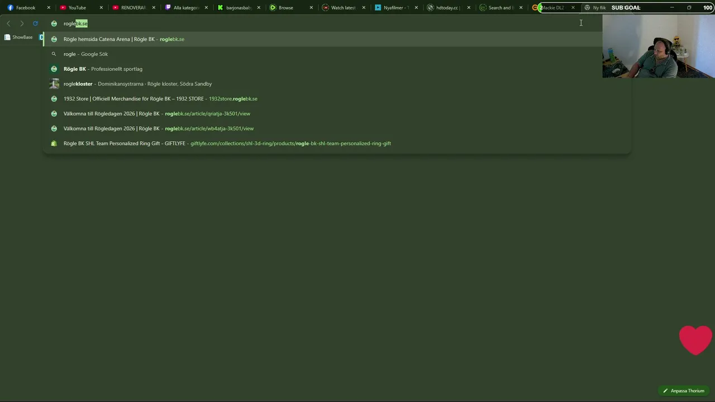Screen dimensions: 715x402
Task: Open the 1932 Store merchandise suggestion
Action: click(x=337, y=99)
